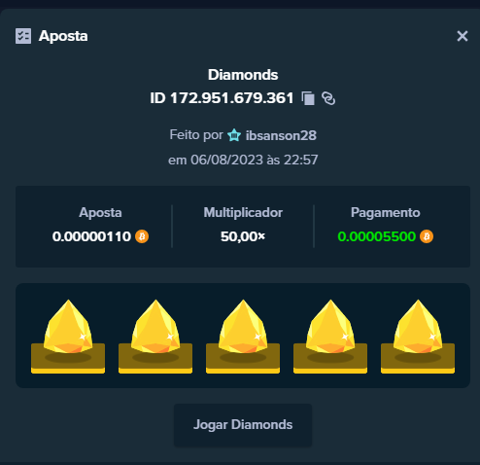480x465 pixels.
Task: Click the Jogar Diamonds button
Action: (243, 425)
